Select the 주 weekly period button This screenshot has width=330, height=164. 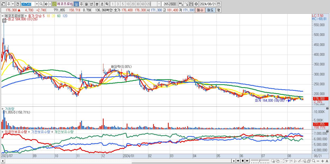(x=81, y=4)
